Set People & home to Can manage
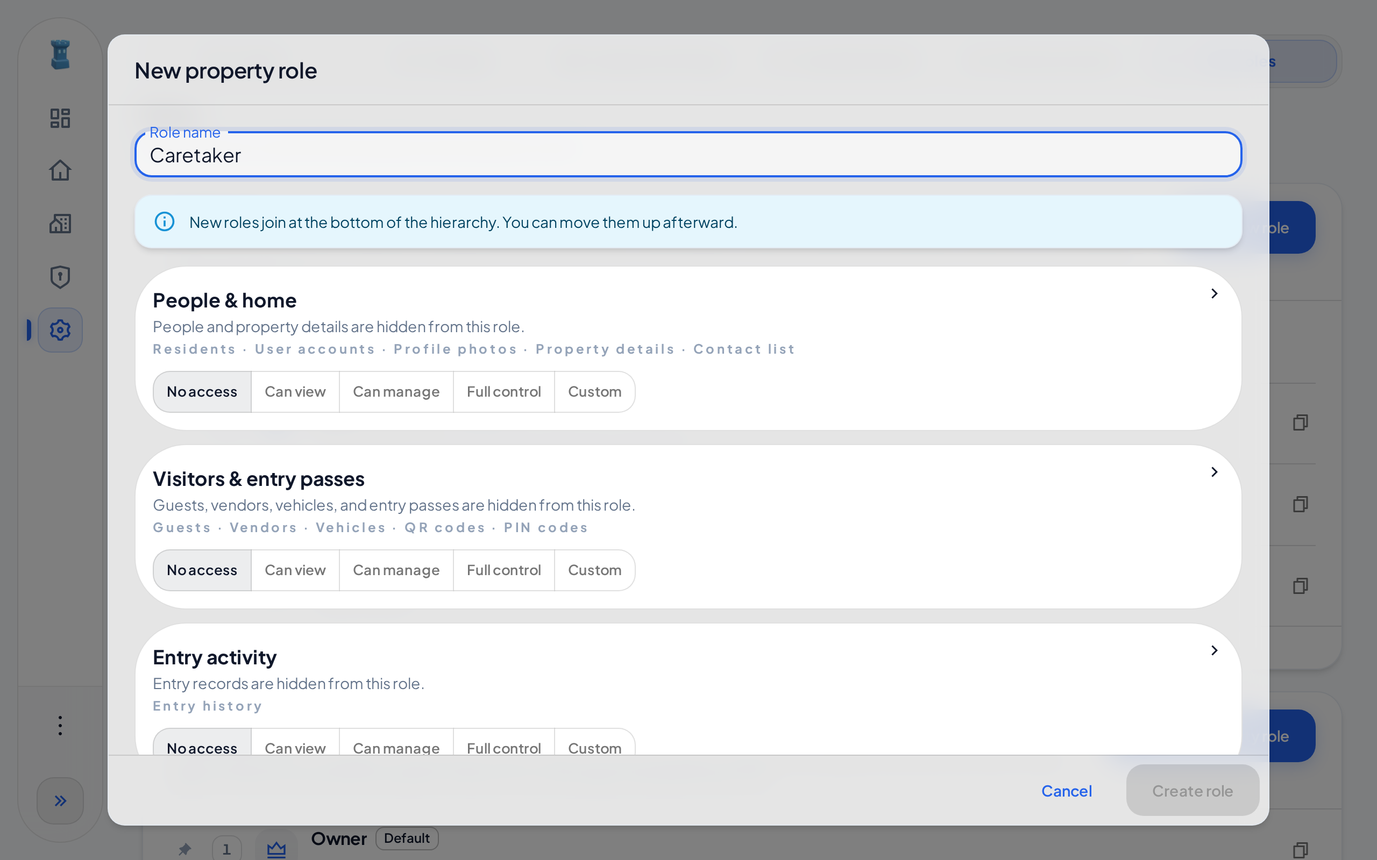The image size is (1377, 860). 396,392
